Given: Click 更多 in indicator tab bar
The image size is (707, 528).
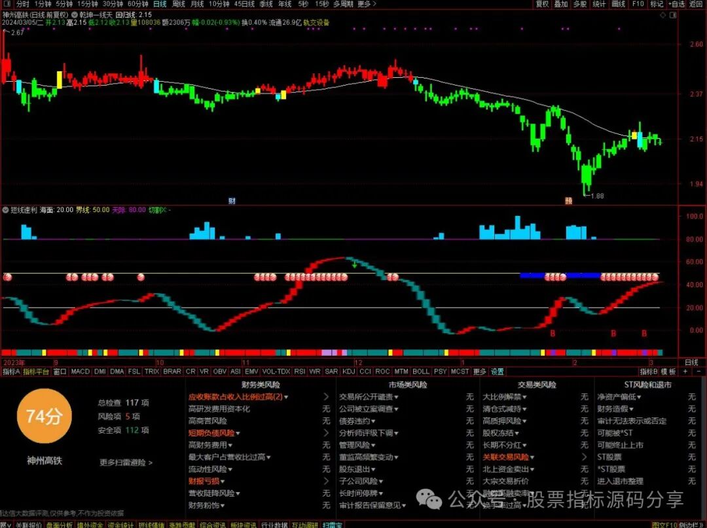Looking at the screenshot, I should [480, 371].
